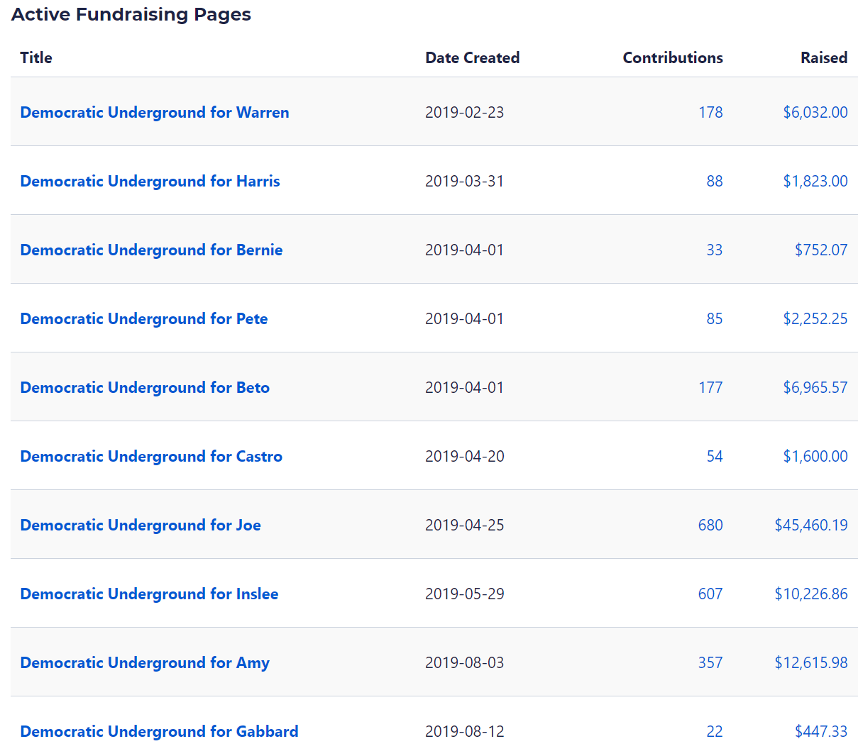Open Democratic Underground for Beto link

(x=145, y=387)
